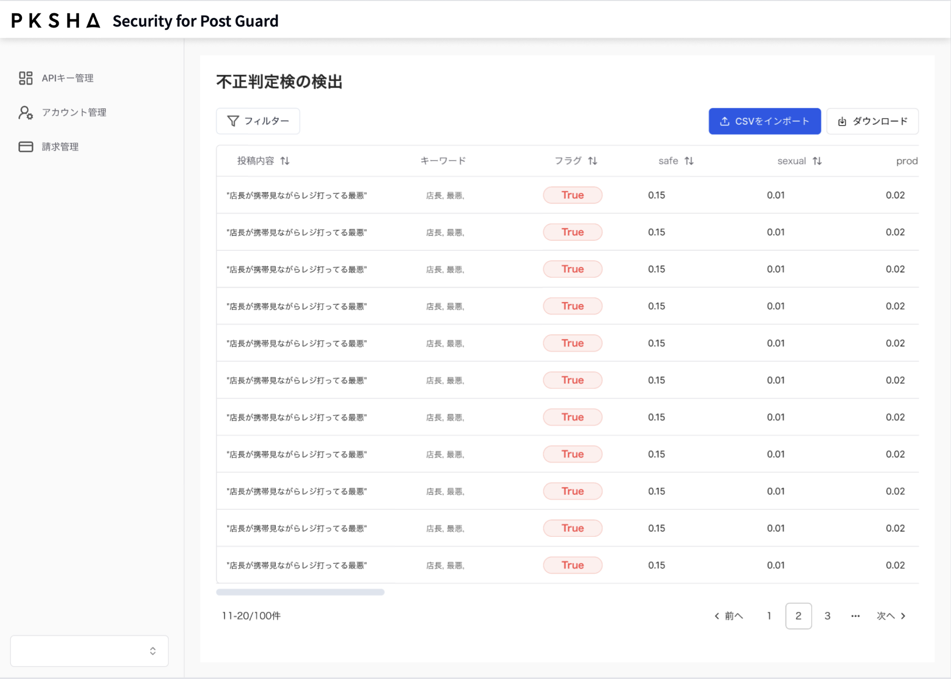Open the 請求管理 menu item
Screen dimensions: 951x679
coord(60,147)
